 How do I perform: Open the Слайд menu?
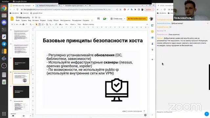pyautogui.click(x=50, y=20)
